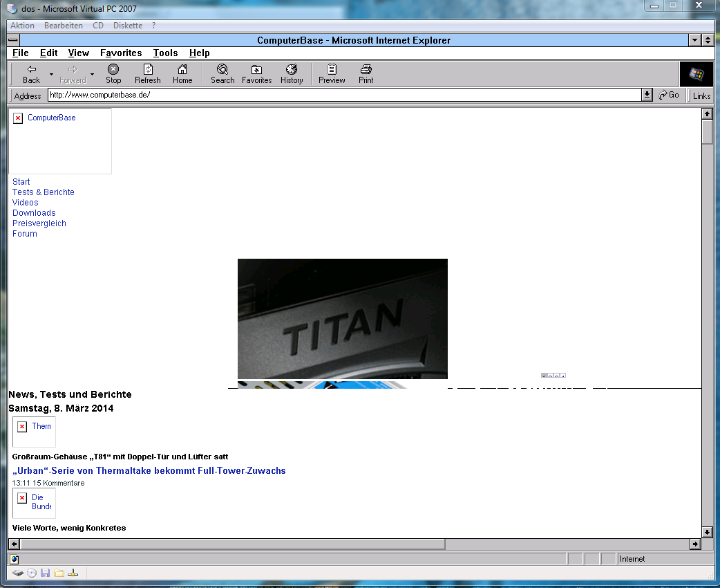Show the History pane

292,74
